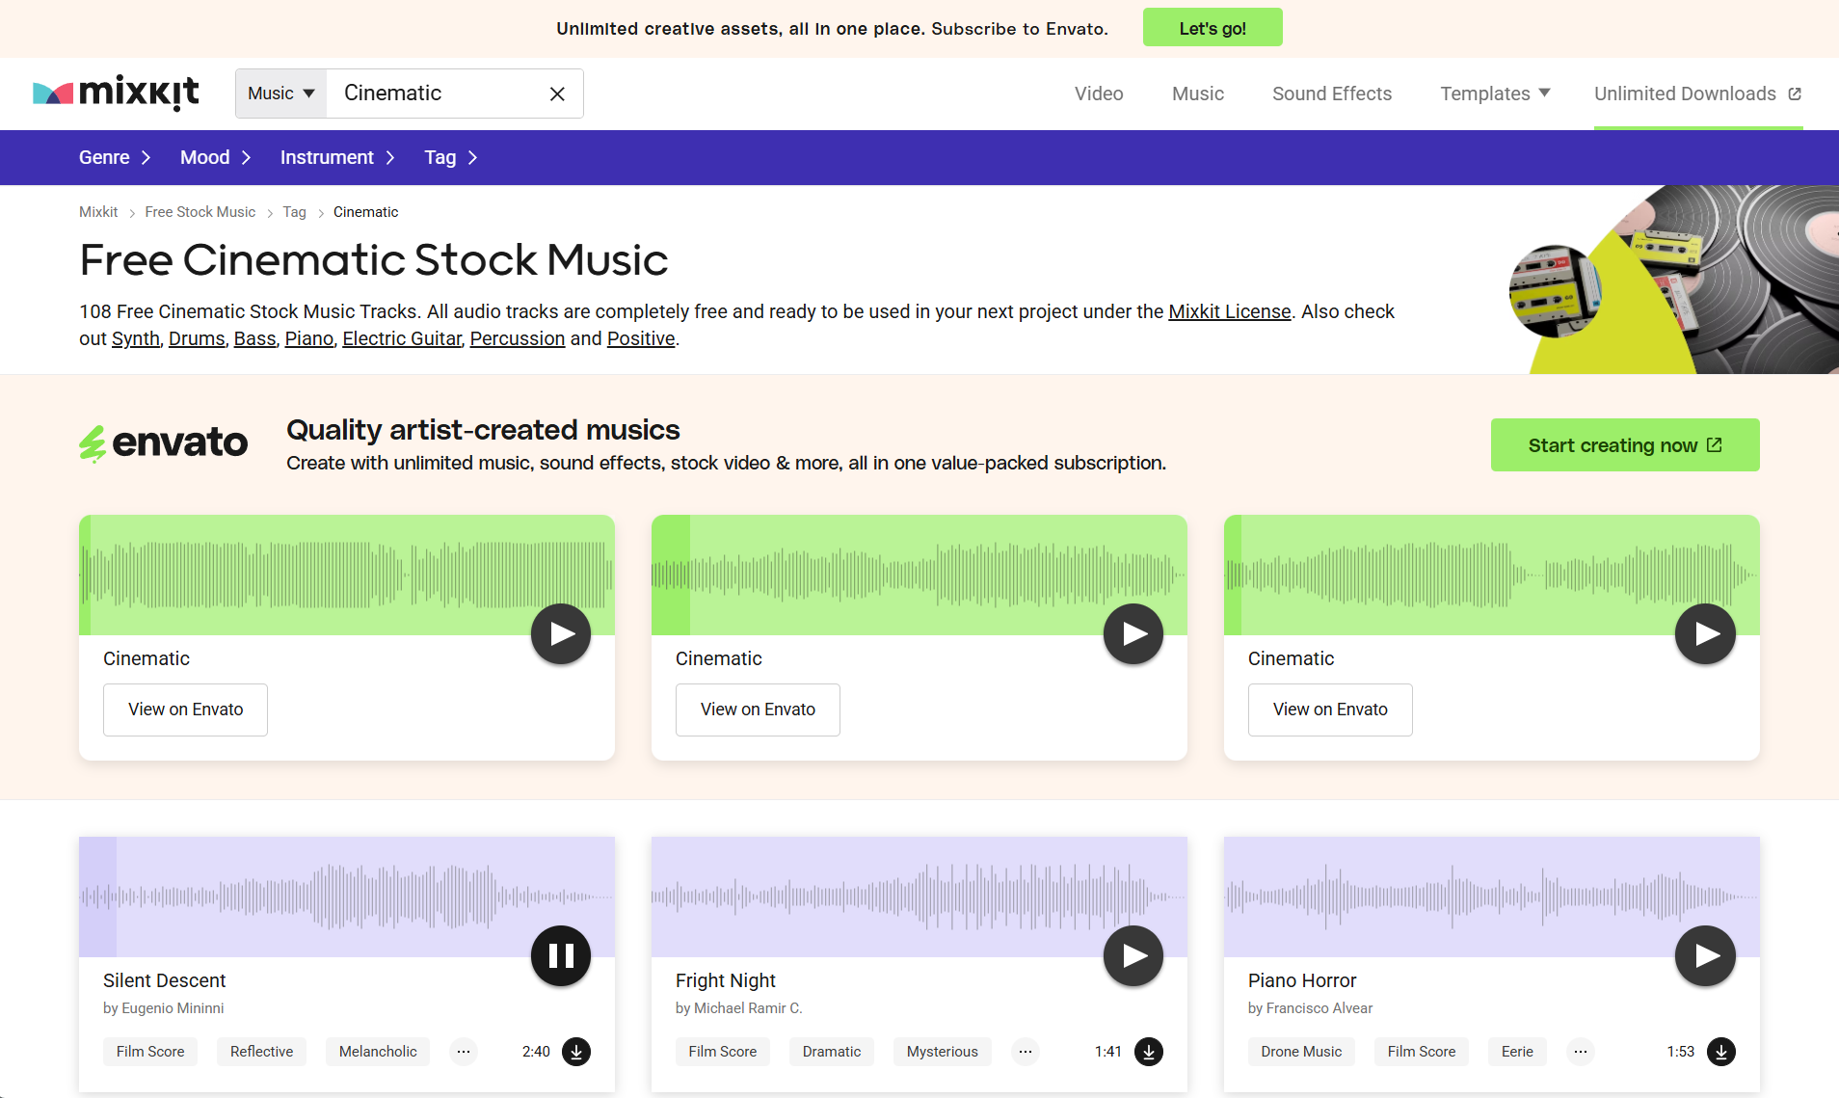Click View on Envato for first track
Screen dimensions: 1839x1098
(x=185, y=710)
